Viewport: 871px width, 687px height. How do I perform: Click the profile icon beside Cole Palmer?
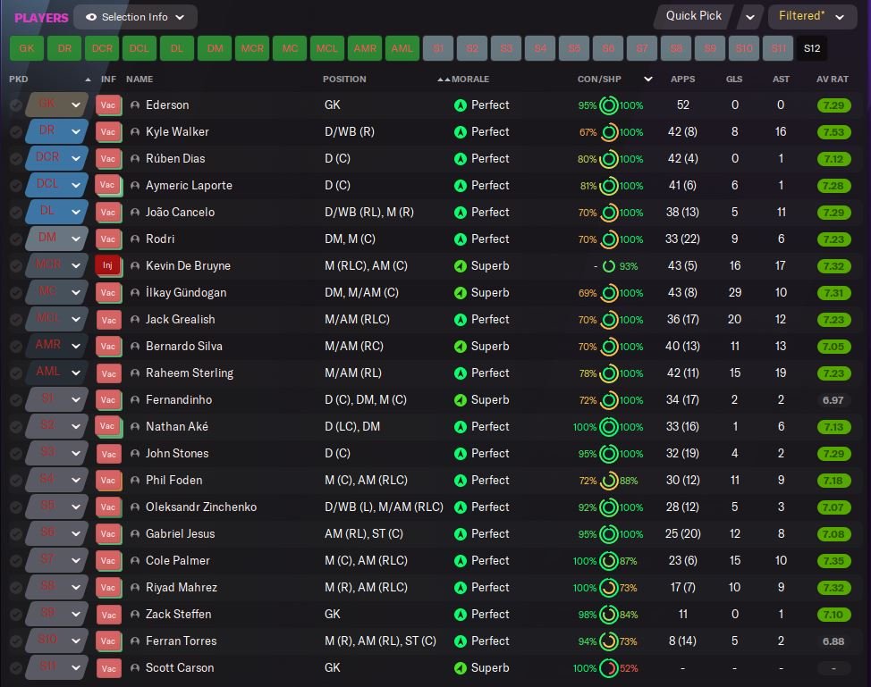pyautogui.click(x=134, y=560)
